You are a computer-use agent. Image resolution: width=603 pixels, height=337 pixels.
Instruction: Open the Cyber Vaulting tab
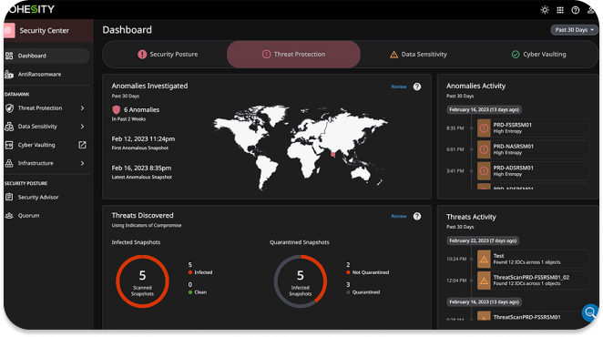click(538, 55)
